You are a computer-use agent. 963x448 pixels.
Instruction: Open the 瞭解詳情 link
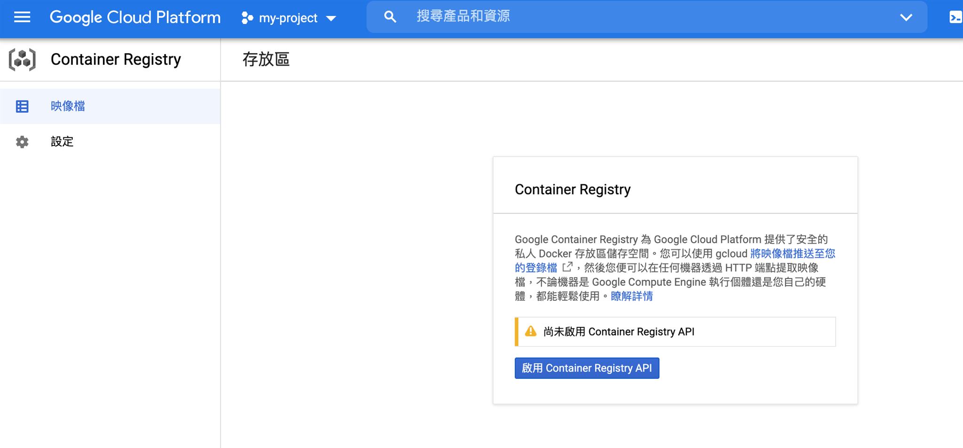[631, 296]
